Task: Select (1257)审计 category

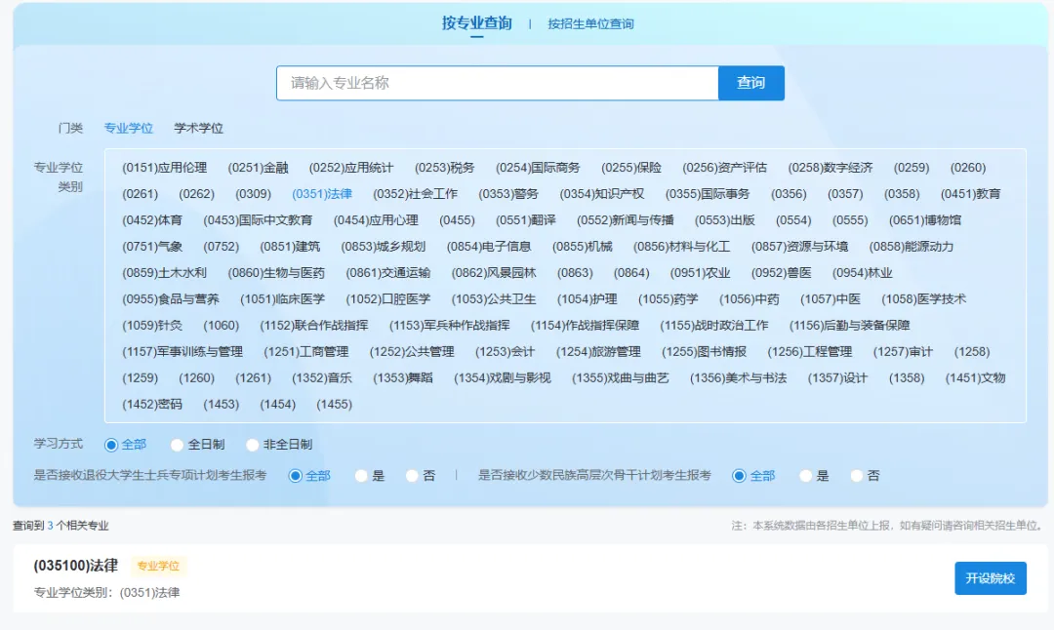Action: coord(903,352)
